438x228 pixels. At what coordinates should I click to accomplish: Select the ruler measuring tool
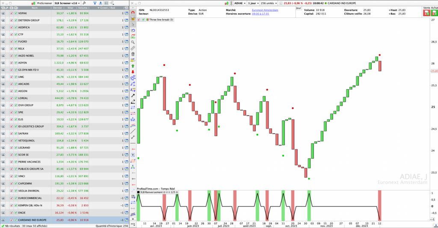click(x=133, y=48)
